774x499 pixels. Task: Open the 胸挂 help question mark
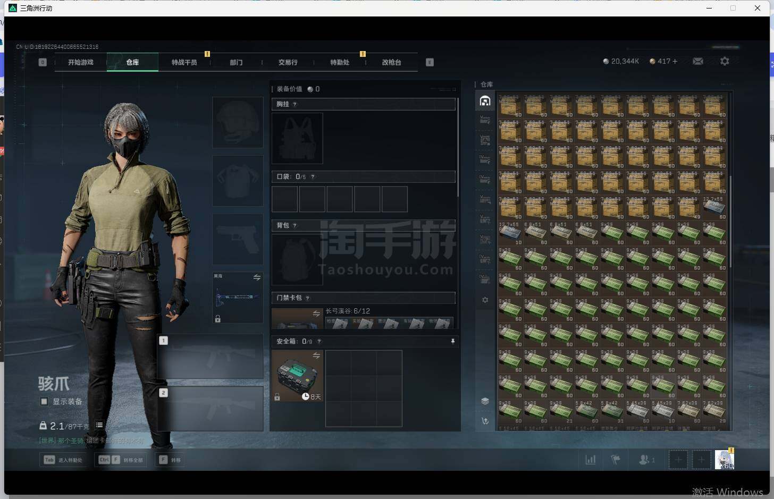click(x=295, y=104)
